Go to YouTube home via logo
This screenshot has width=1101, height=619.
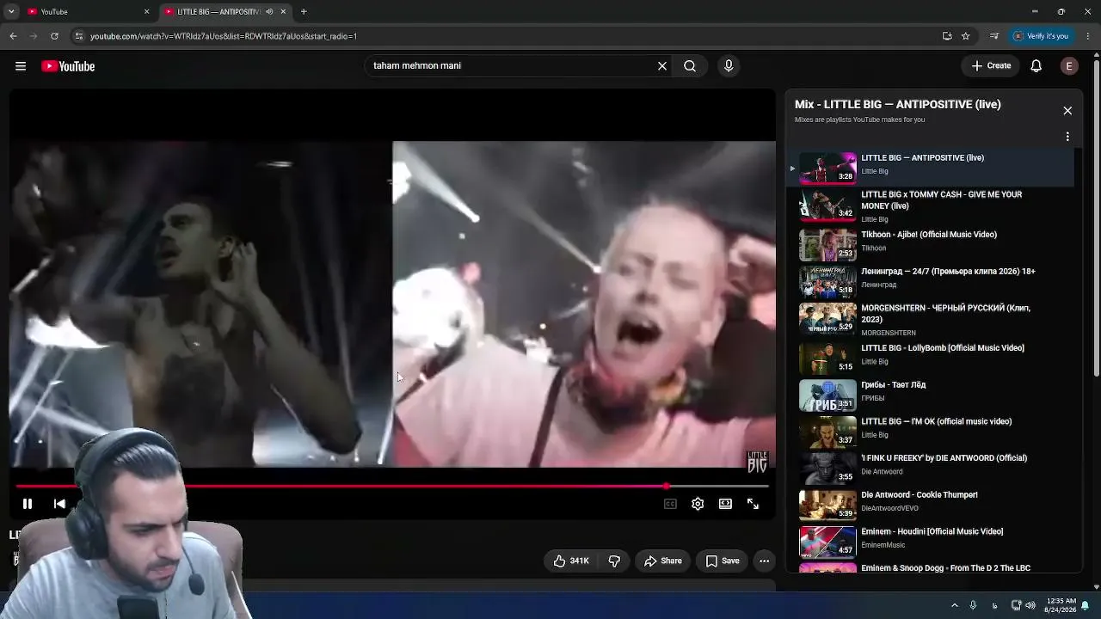point(68,66)
